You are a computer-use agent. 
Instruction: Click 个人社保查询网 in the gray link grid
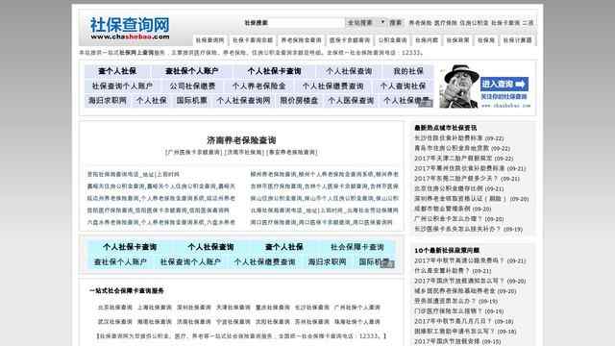[243, 100]
